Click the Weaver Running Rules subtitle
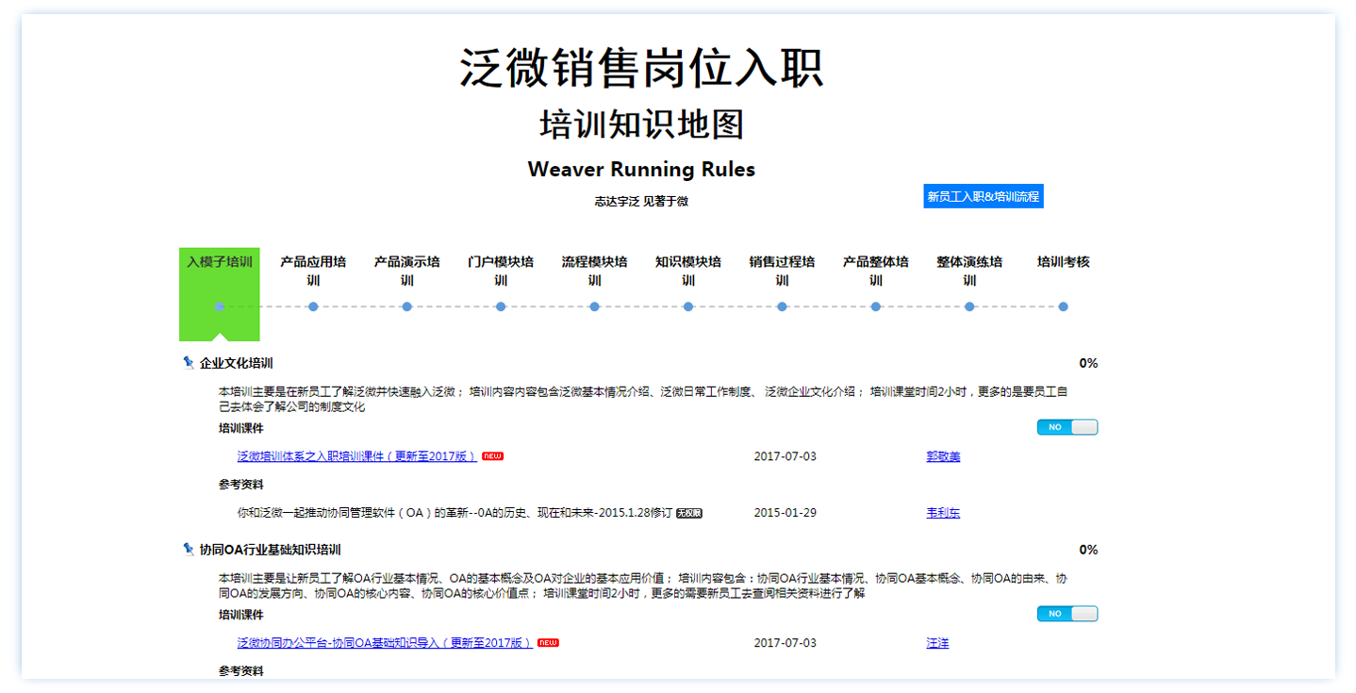The height and width of the screenshot is (693, 1356). 641,170
